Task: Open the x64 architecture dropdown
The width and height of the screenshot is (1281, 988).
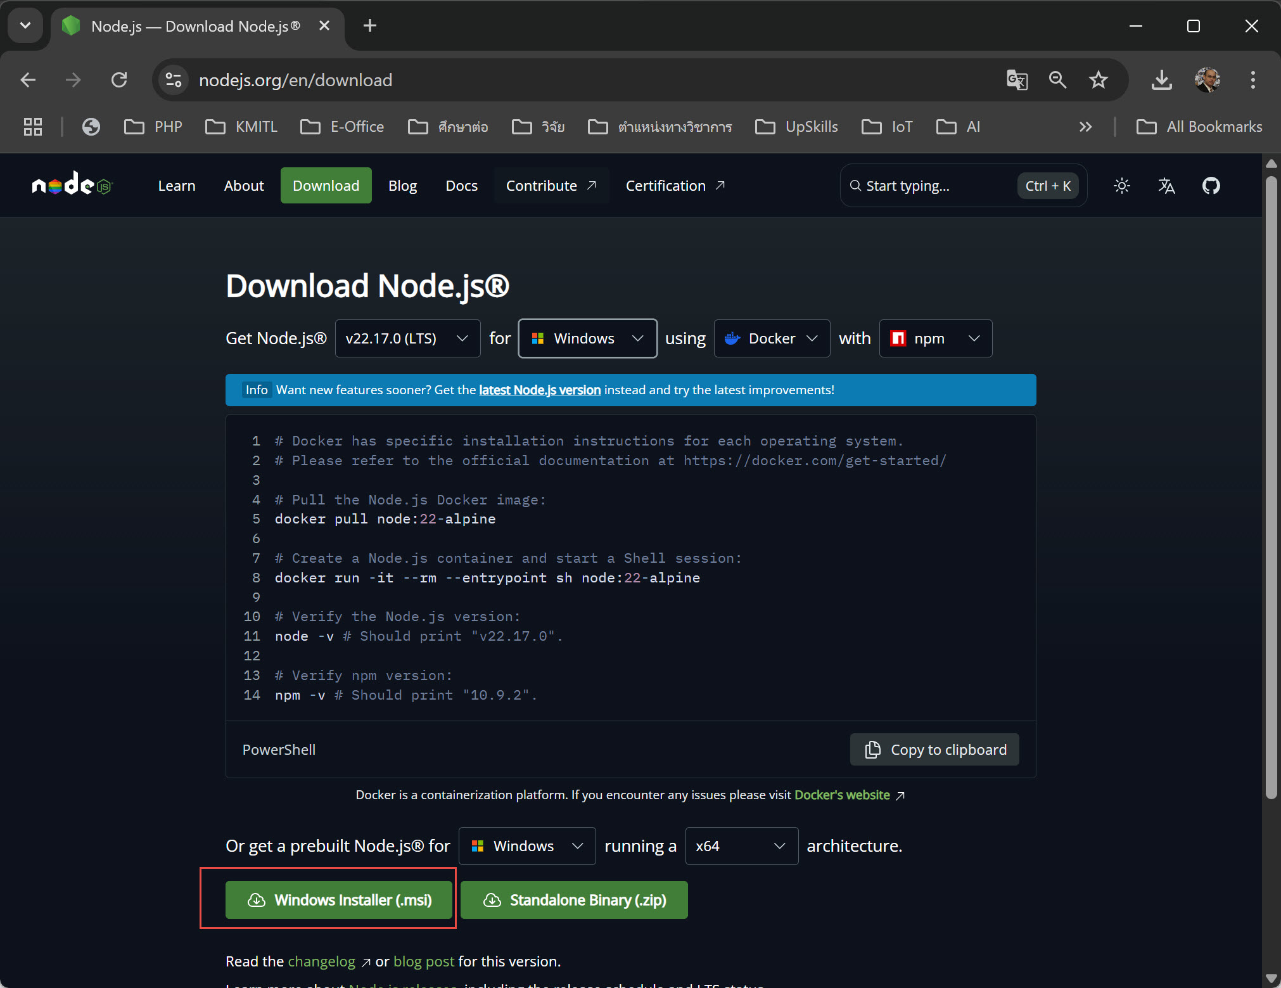Action: tap(741, 845)
